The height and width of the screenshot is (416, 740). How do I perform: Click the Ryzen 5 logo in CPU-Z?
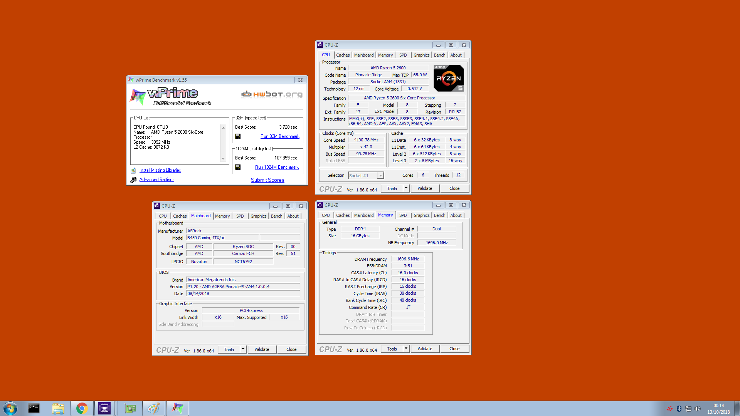[x=449, y=78]
